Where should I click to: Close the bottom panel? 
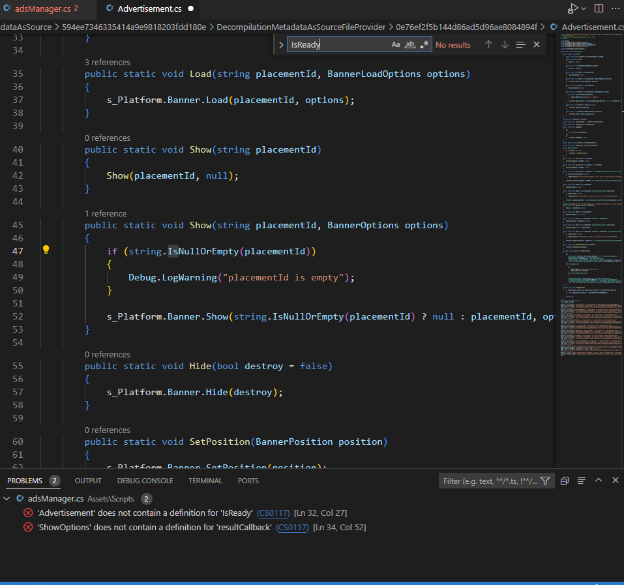click(616, 481)
